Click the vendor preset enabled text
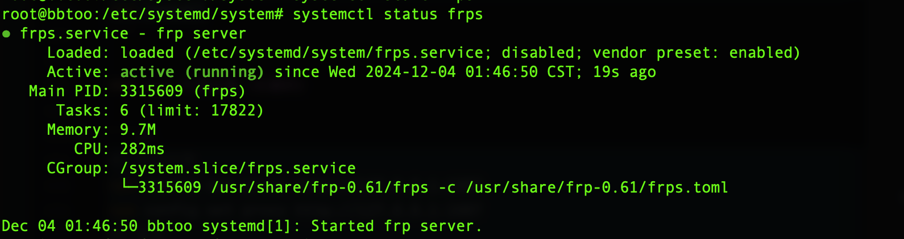 pyautogui.click(x=694, y=53)
